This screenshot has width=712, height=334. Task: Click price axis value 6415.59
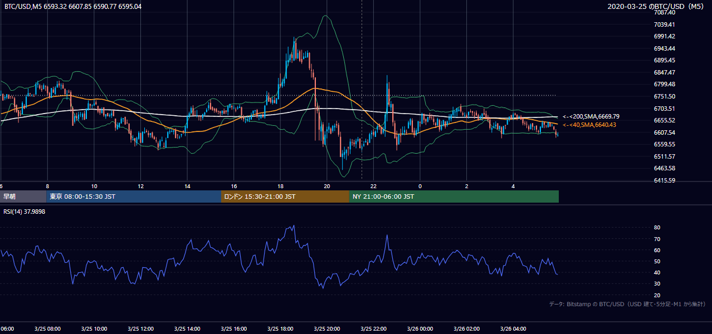[664, 180]
